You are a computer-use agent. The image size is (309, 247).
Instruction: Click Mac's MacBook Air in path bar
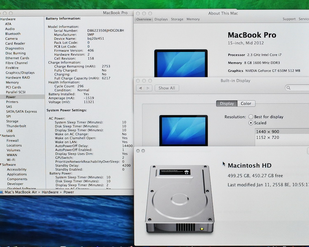click(x=21, y=192)
